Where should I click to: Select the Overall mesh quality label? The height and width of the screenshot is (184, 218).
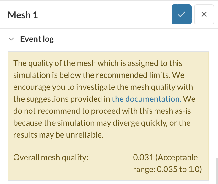(x=51, y=157)
